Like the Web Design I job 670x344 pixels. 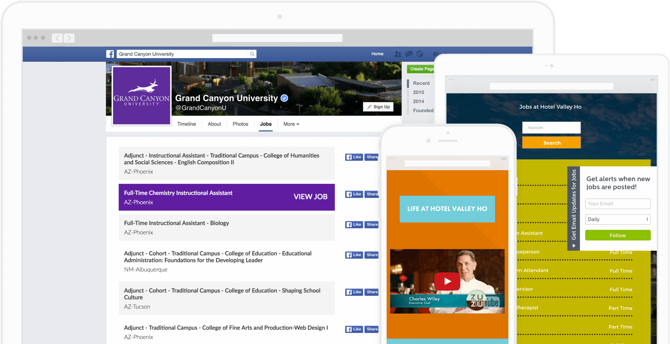pyautogui.click(x=354, y=329)
